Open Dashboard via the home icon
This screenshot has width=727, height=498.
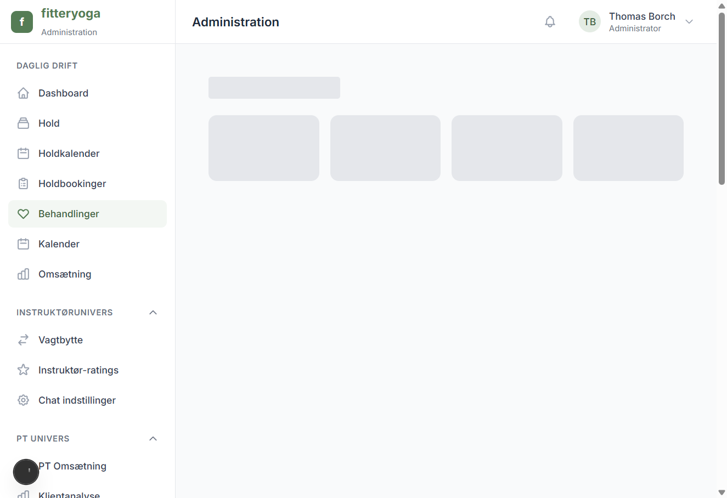23,93
